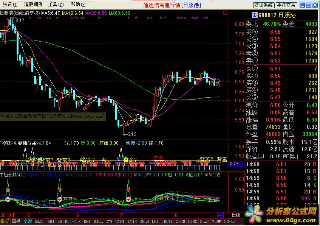Image resolution: width=320 pixels, height=226 pixels.
Task: Switch to the KDJ-TDX indicator tab
Action: (73, 221)
